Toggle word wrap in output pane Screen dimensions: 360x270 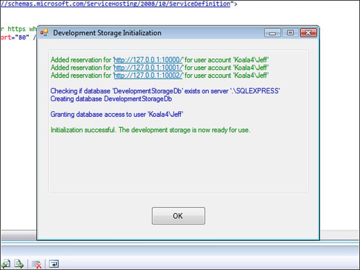(54, 264)
